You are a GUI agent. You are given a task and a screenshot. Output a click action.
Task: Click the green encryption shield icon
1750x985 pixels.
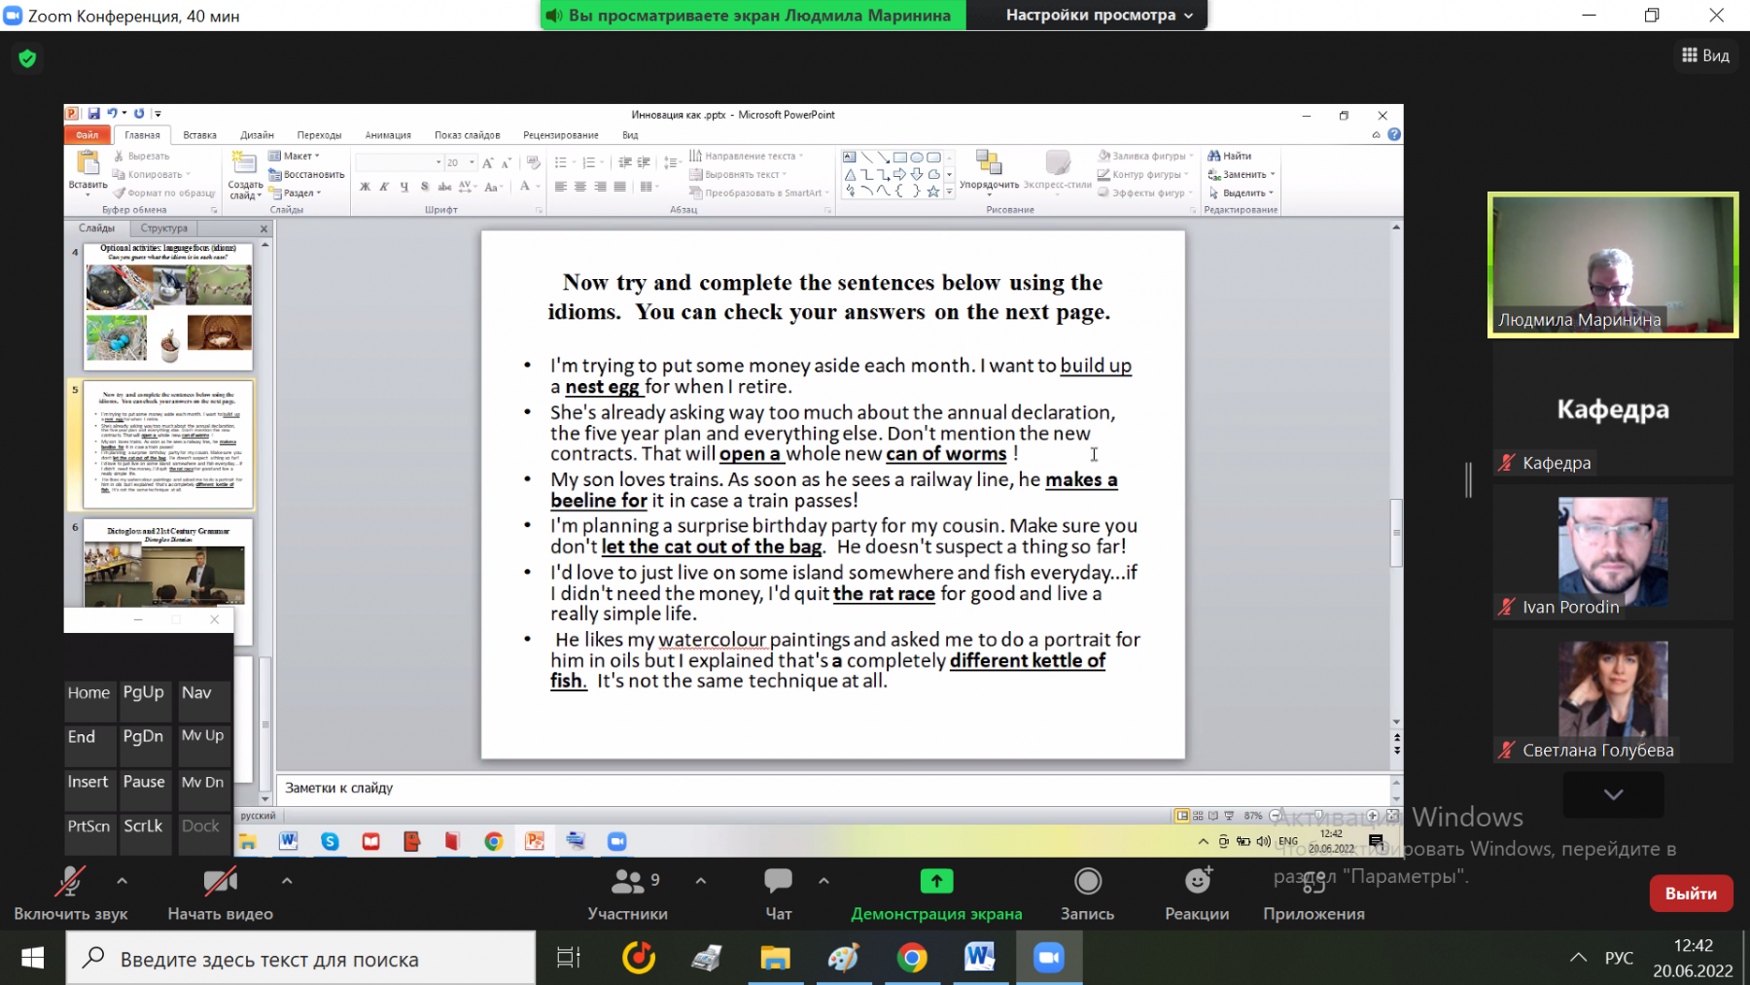pos(27,58)
